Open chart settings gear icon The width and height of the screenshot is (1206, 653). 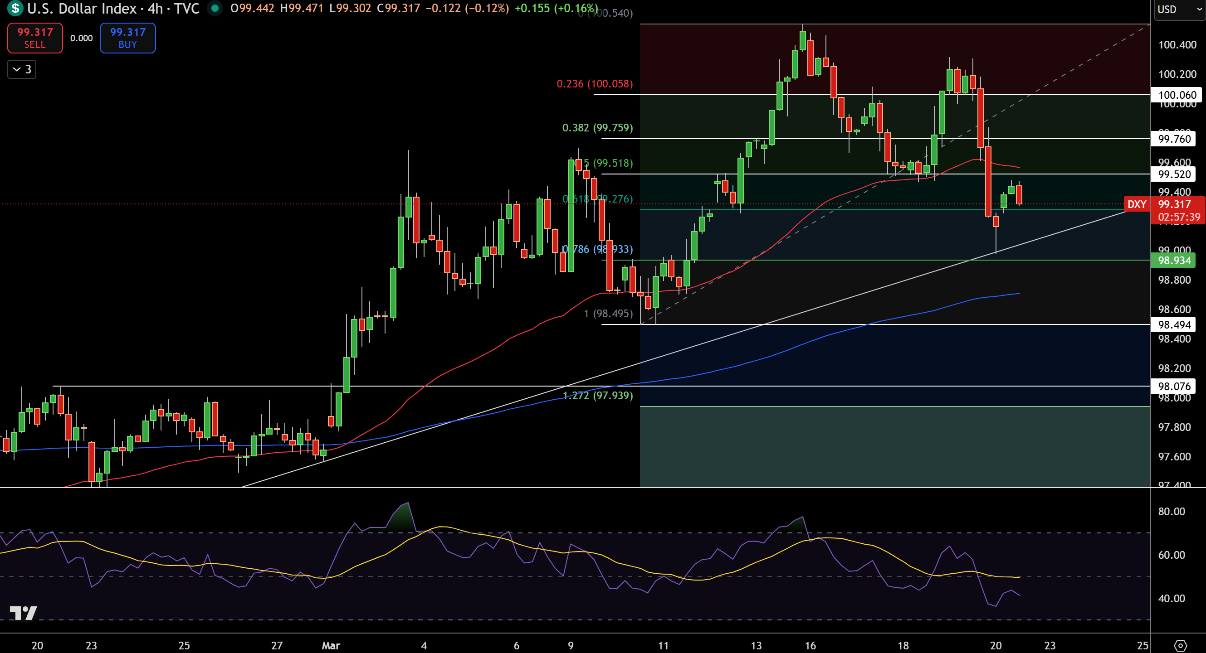[x=1180, y=645]
